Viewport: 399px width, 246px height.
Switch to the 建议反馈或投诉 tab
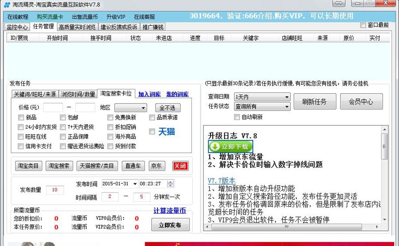tap(119, 27)
